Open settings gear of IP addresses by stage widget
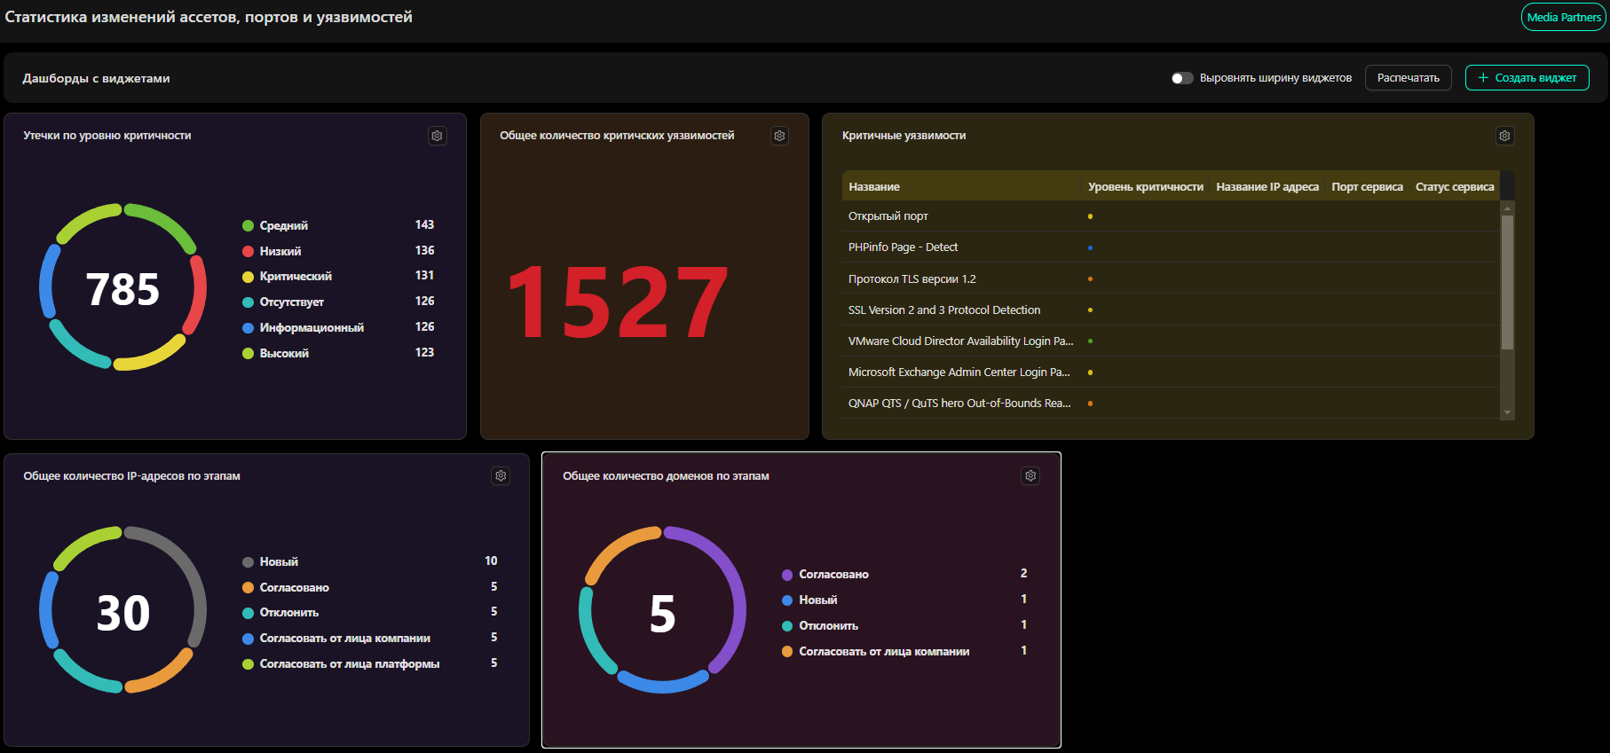 [501, 476]
